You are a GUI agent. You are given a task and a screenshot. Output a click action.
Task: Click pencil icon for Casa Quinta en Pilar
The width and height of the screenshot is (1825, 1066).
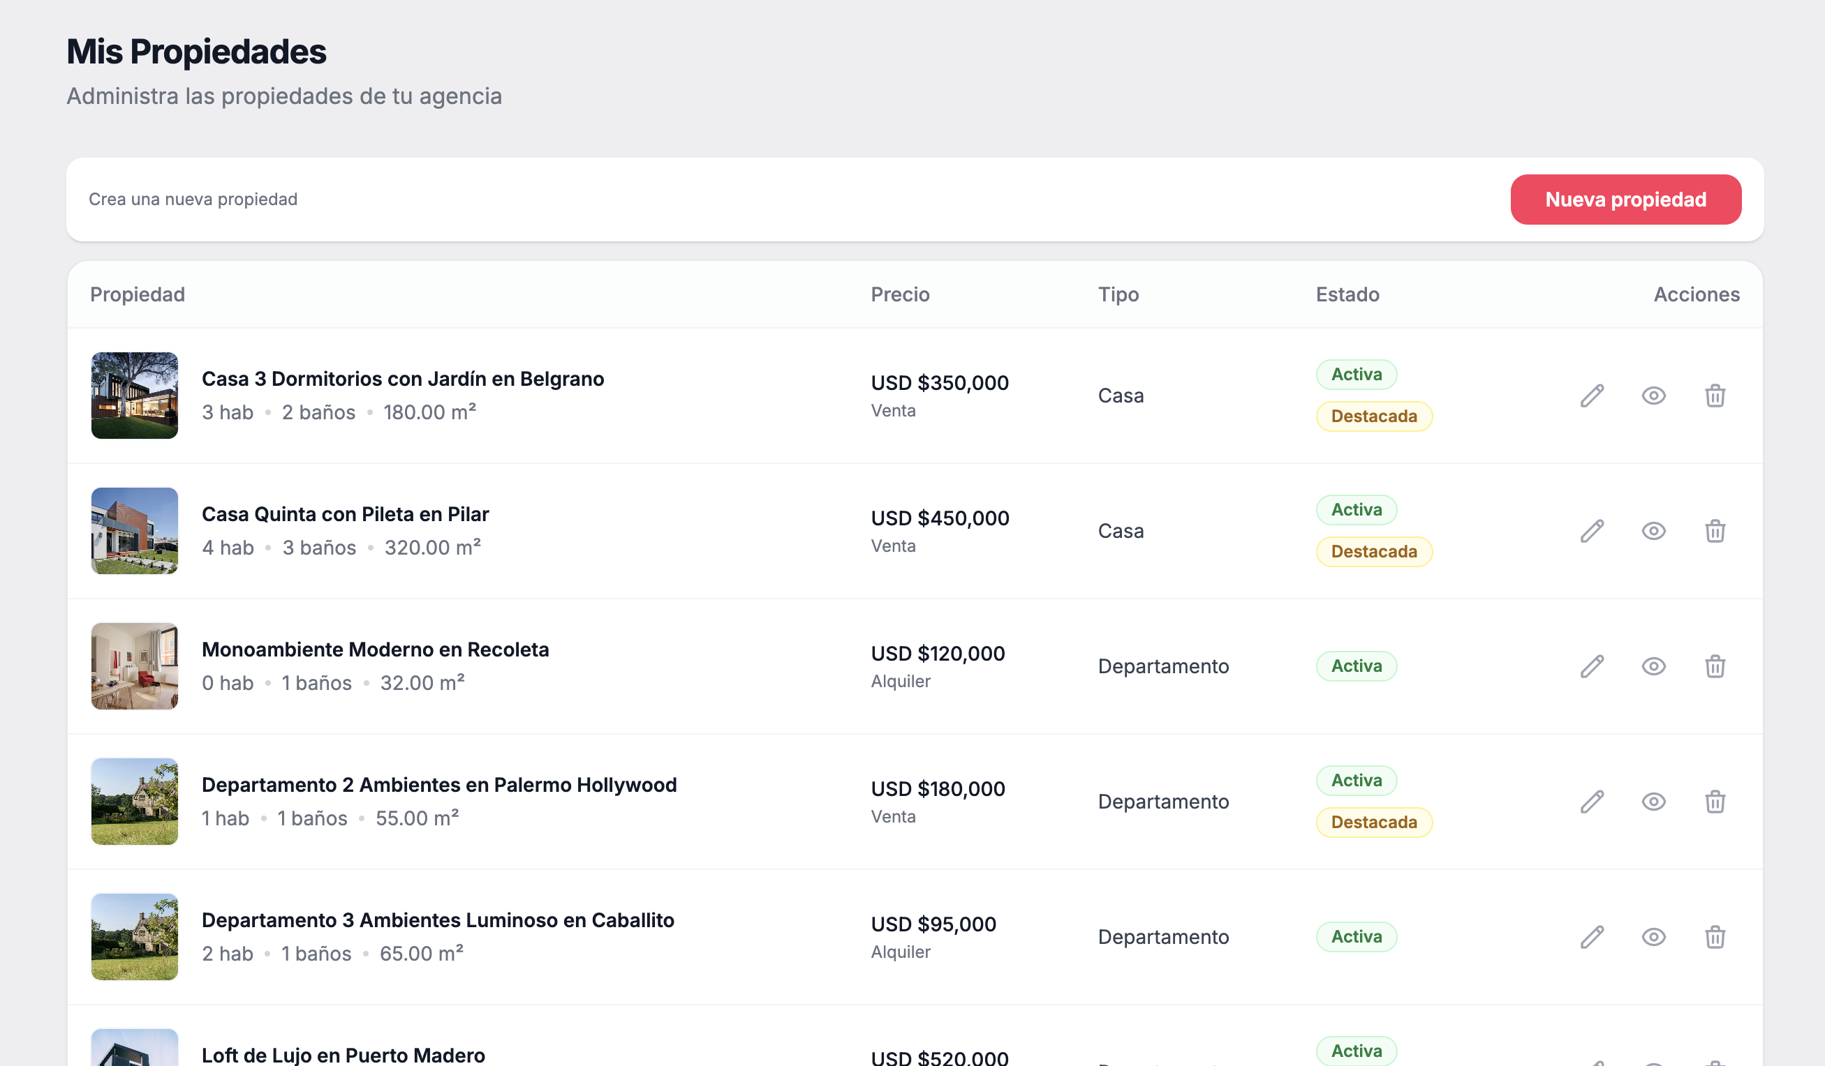(1592, 531)
